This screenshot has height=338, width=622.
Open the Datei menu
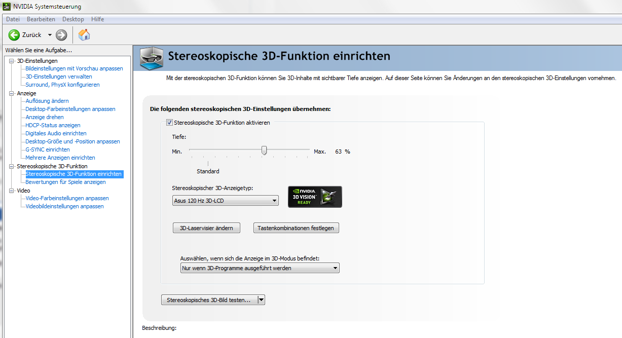coord(13,19)
